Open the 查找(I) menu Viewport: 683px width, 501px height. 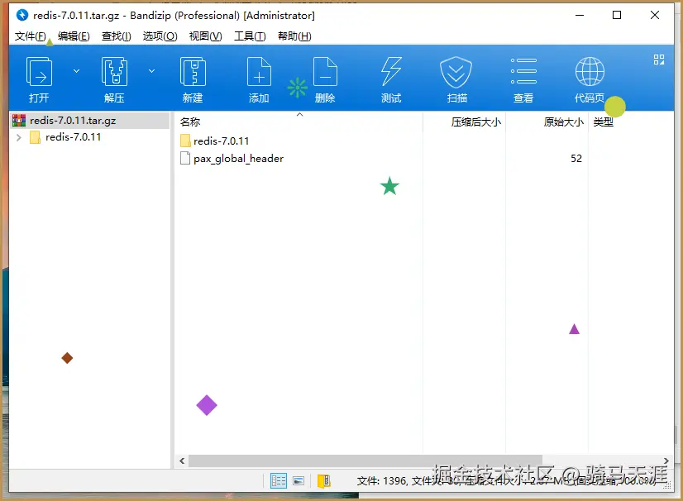pyautogui.click(x=117, y=36)
